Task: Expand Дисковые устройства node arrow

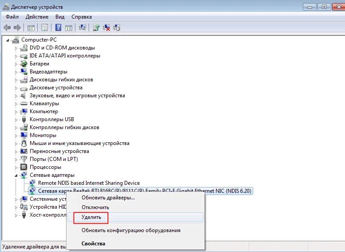Action: coord(16,88)
